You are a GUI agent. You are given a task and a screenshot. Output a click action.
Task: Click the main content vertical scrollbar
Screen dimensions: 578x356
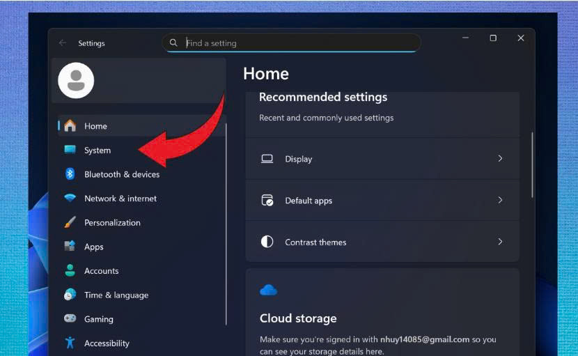(x=532, y=165)
